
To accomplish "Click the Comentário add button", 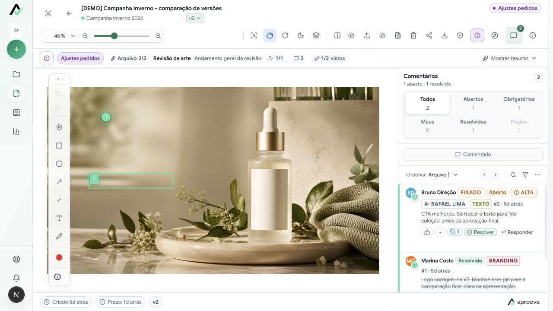I will coord(473,154).
